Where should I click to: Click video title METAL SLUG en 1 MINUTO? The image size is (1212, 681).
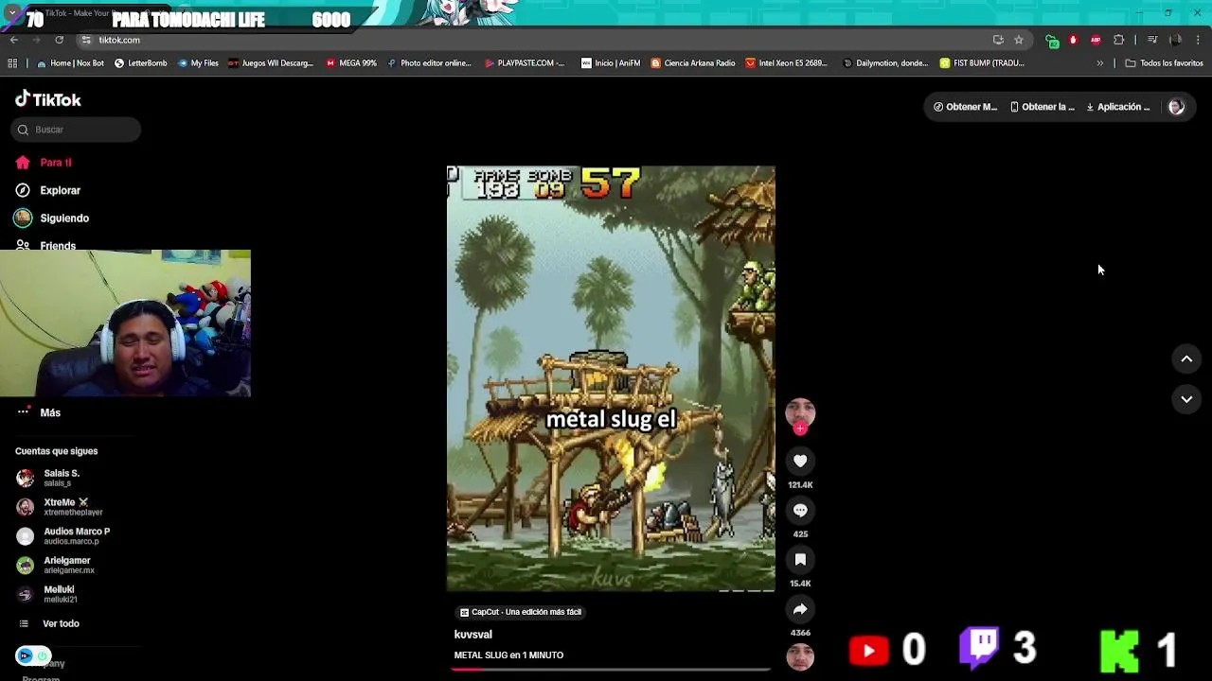click(x=508, y=655)
